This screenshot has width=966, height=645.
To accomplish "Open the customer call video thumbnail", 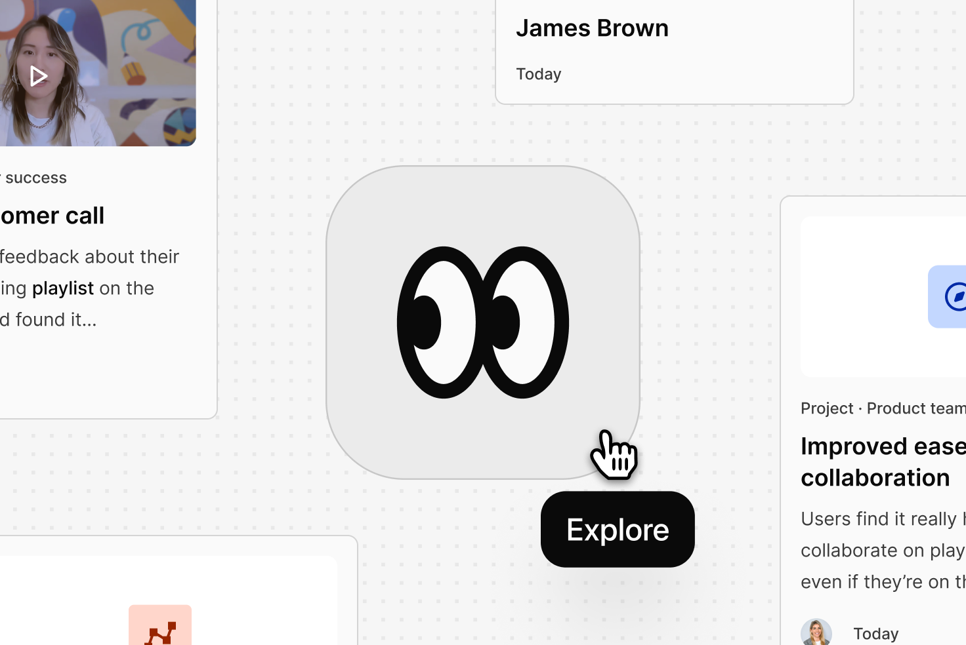I will (x=98, y=73).
